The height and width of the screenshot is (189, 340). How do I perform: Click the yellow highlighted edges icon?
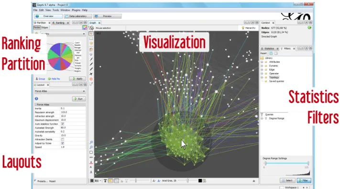tap(110, 180)
